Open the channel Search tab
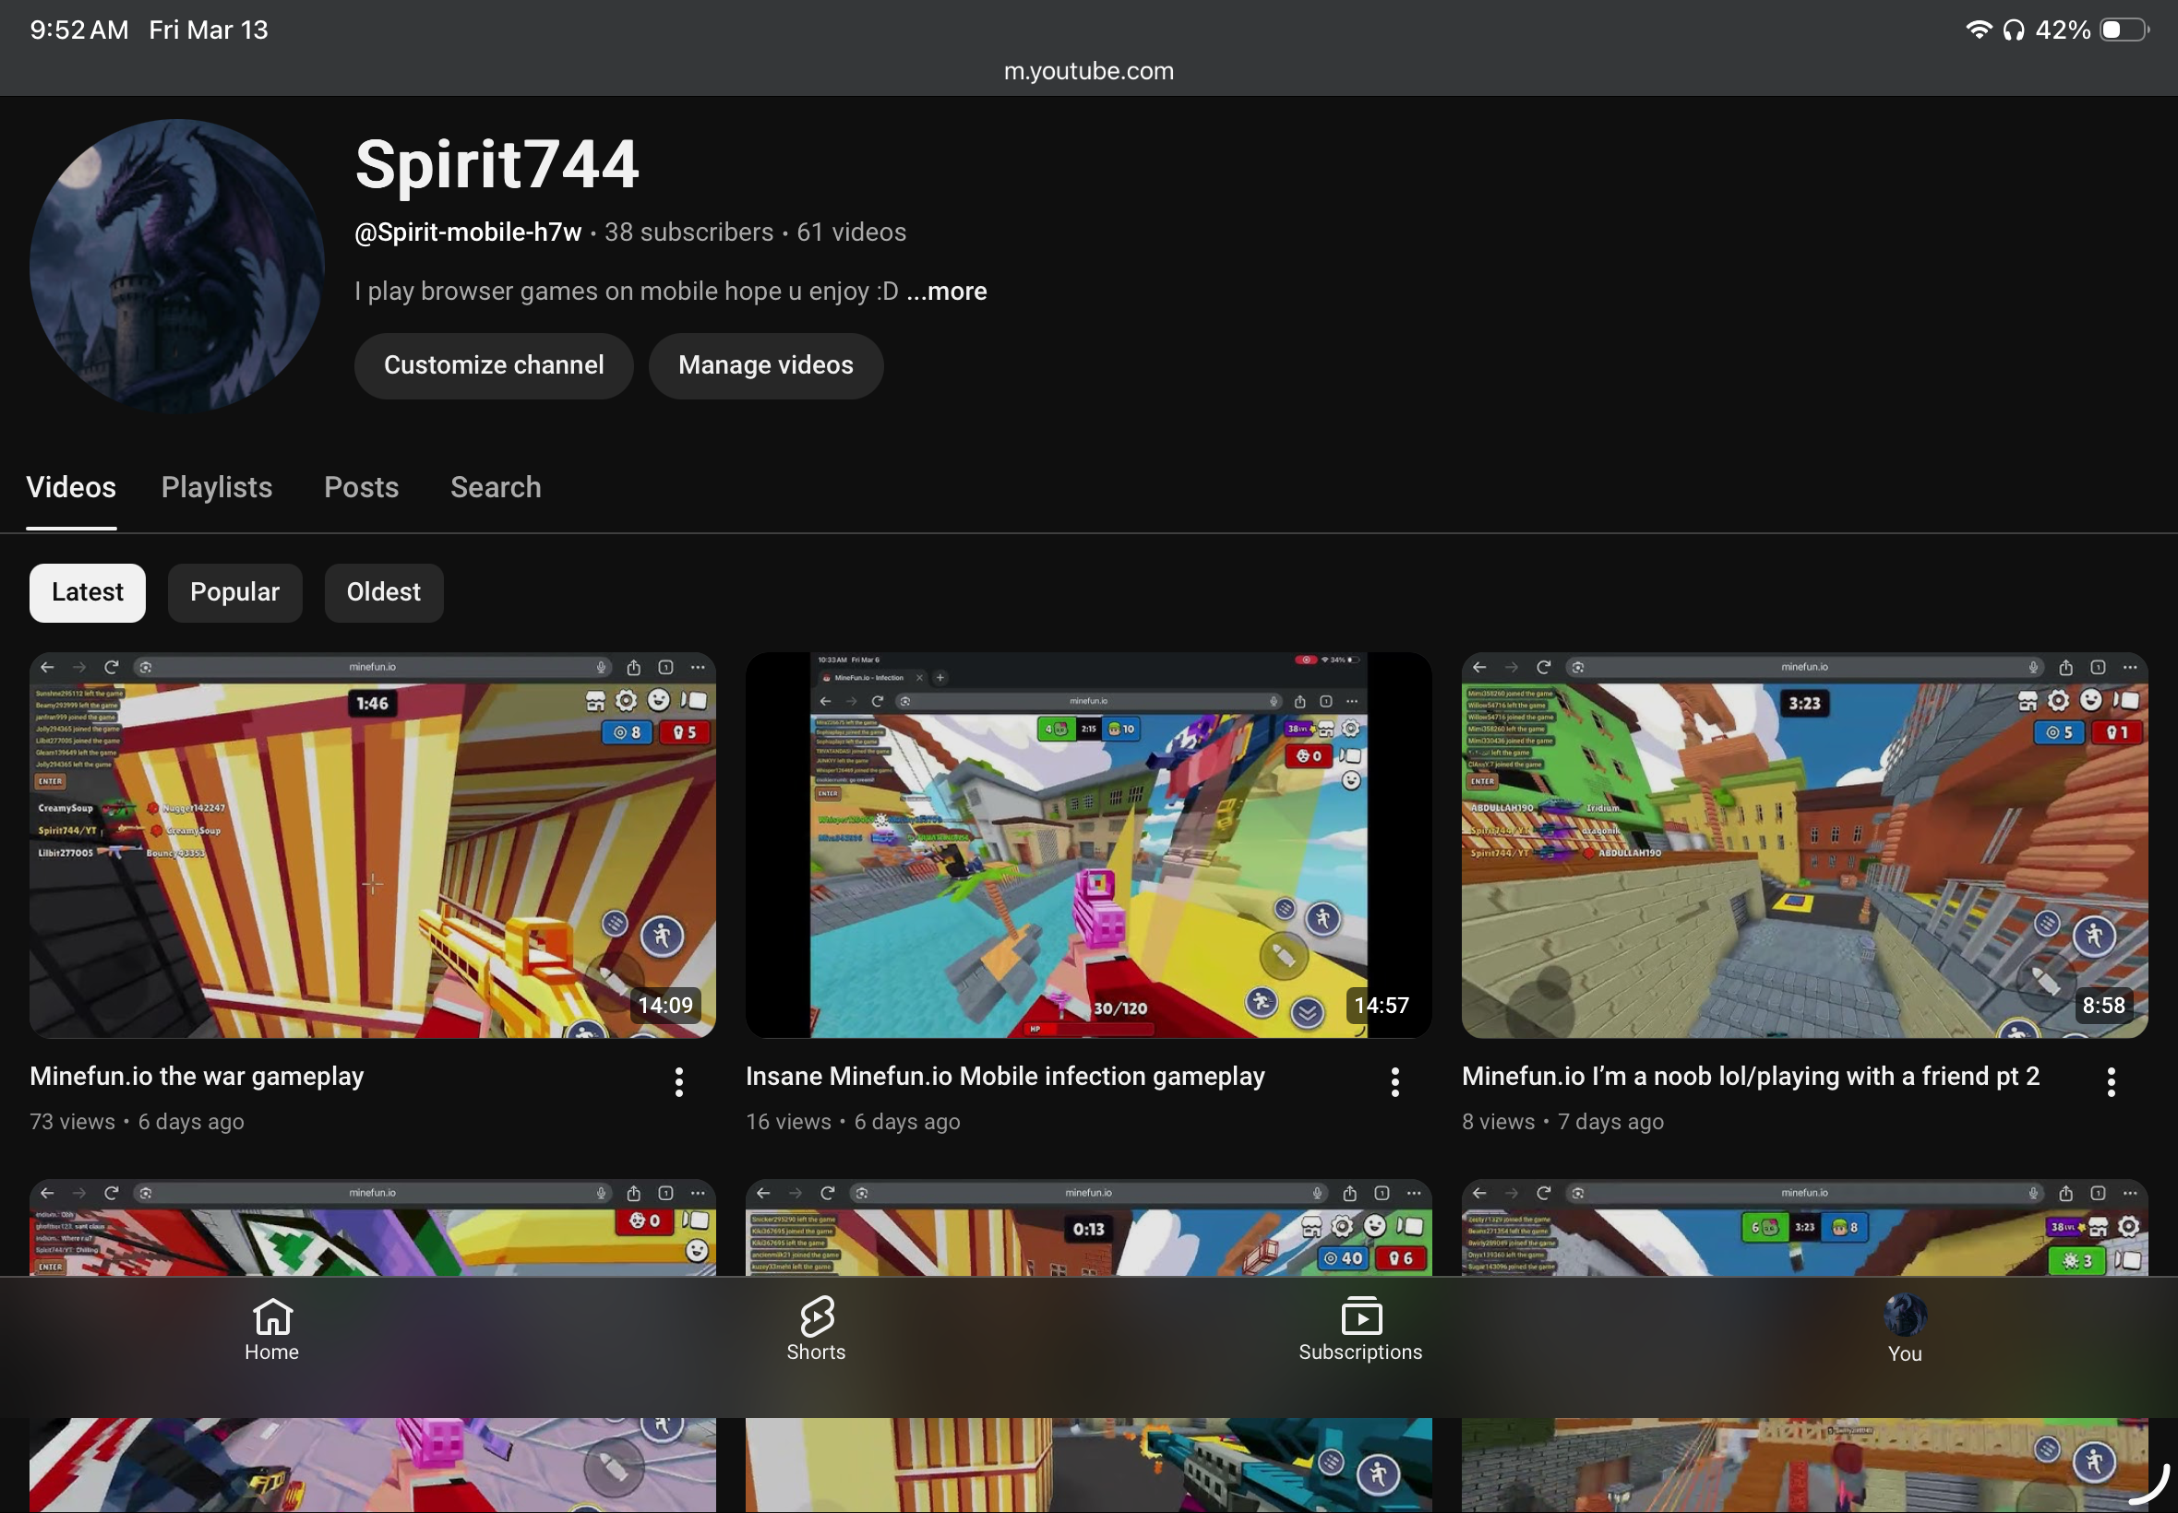Screen dimensions: 2178x1513 (495, 487)
